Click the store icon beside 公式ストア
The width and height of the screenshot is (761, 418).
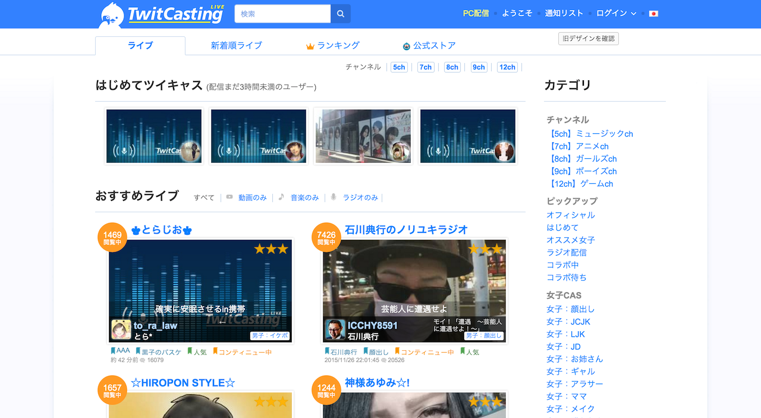407,46
